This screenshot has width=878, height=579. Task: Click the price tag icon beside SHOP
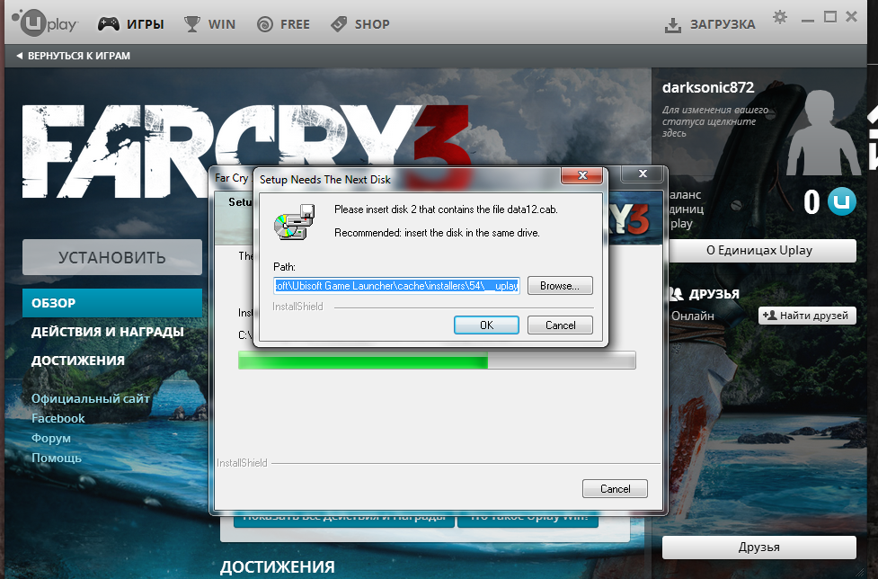[339, 24]
